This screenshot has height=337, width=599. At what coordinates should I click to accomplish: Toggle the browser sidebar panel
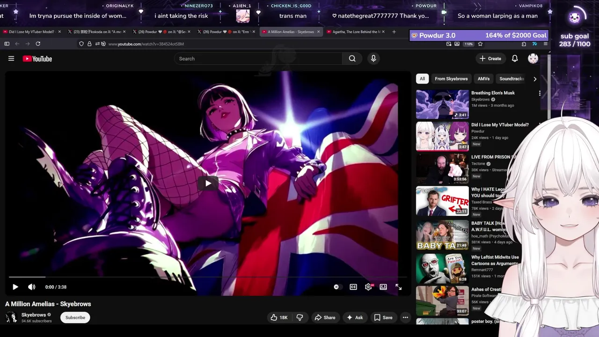pyautogui.click(x=7, y=44)
